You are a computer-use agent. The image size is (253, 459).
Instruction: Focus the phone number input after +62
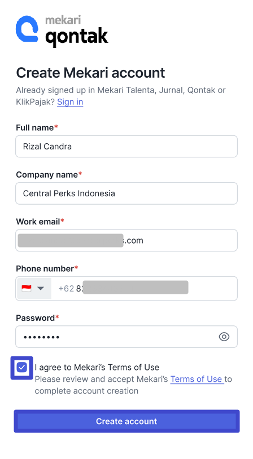coord(144,288)
